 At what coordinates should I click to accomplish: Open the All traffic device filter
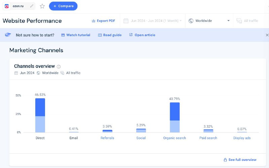(247, 21)
